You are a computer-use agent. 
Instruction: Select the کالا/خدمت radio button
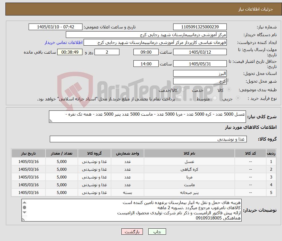183,90
